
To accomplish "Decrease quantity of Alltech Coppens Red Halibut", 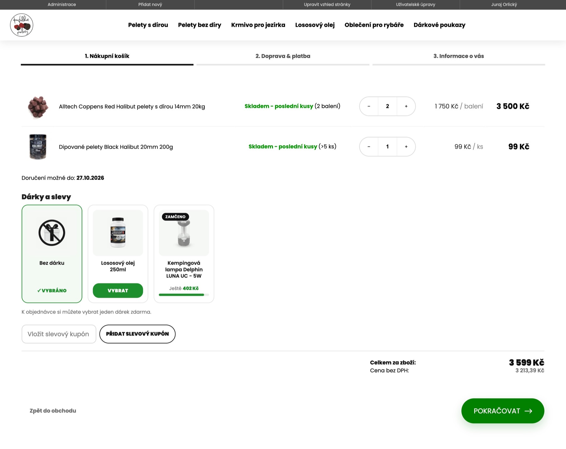I will pos(369,106).
